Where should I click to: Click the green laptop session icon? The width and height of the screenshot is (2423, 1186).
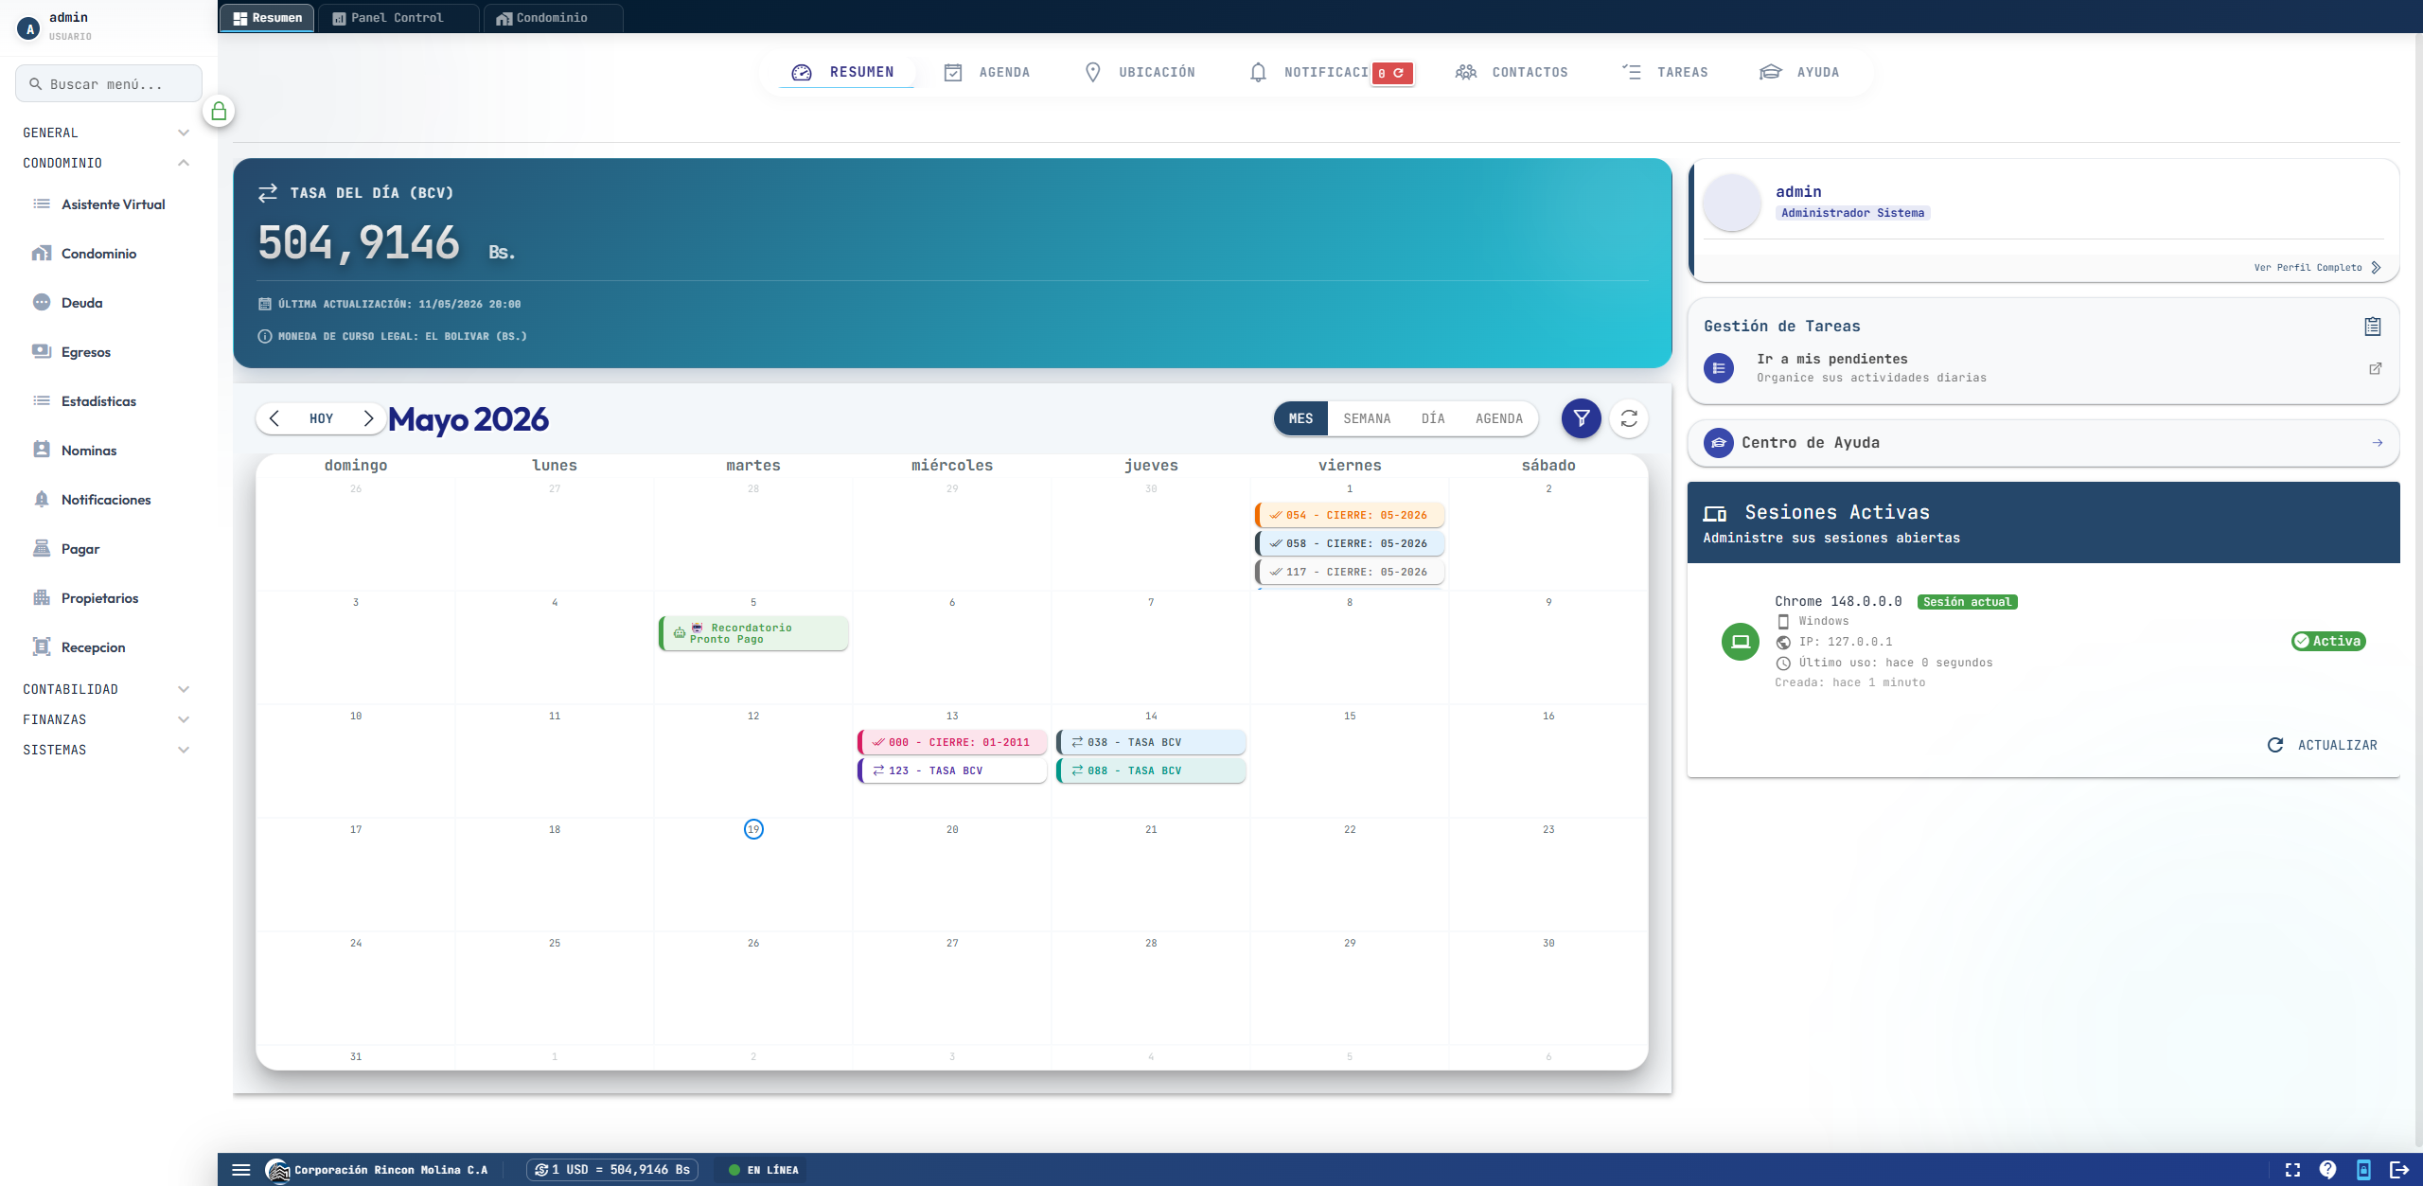pos(1740,642)
